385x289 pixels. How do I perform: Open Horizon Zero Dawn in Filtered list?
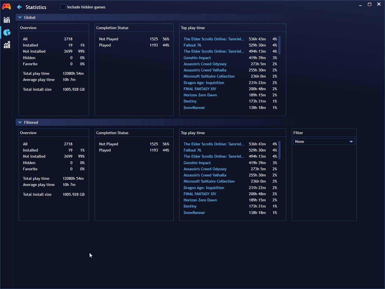coord(200,200)
